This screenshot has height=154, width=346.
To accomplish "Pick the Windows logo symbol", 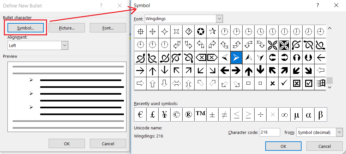I will click(320, 83).
